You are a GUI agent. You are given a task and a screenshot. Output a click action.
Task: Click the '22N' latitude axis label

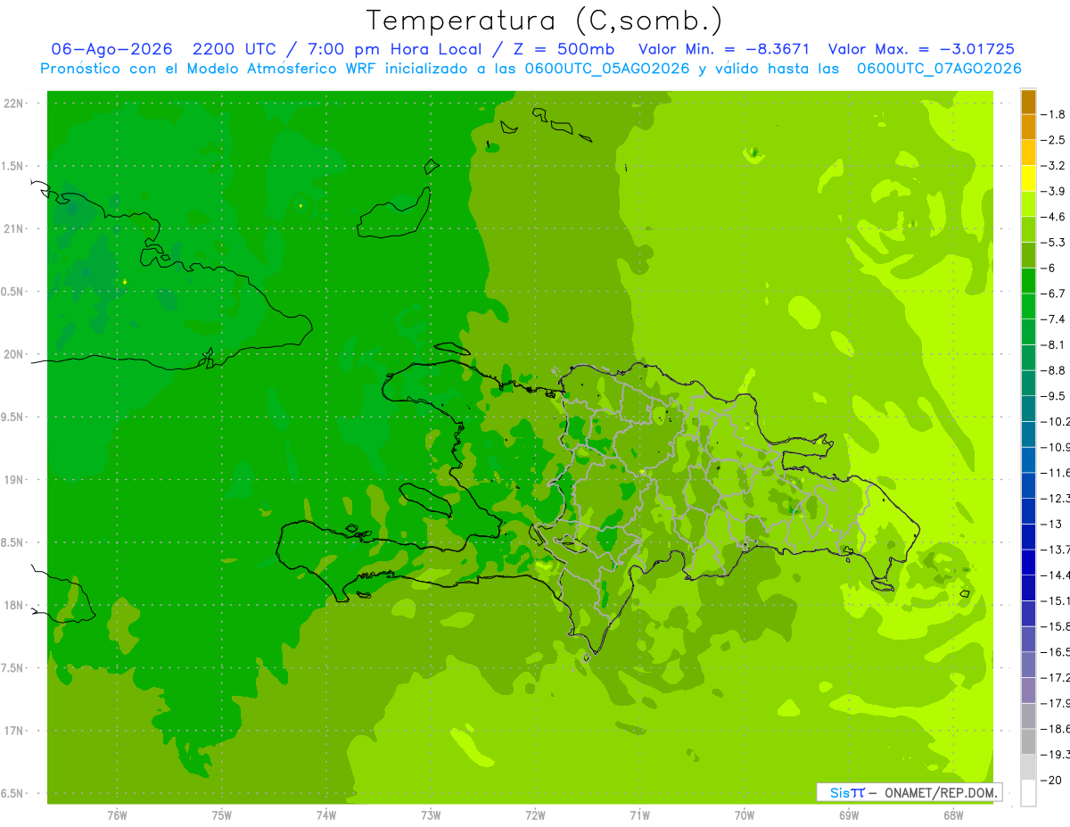(14, 103)
